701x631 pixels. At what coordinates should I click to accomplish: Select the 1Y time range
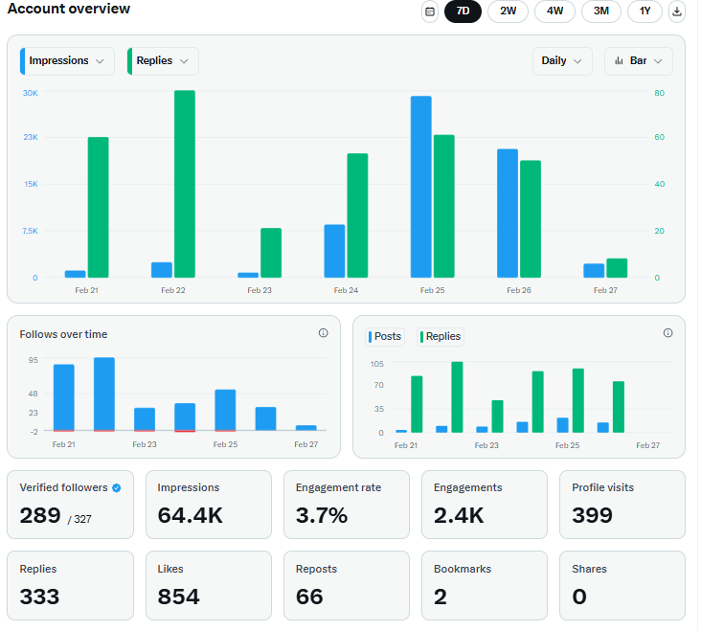(x=644, y=11)
